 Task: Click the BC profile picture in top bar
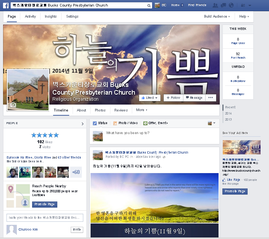(157, 5)
